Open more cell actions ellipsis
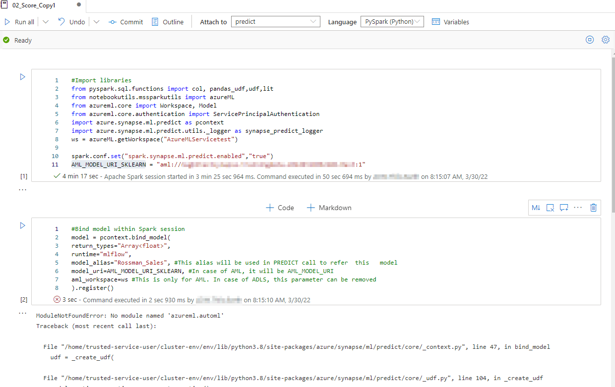This screenshot has width=615, height=387. pos(578,208)
